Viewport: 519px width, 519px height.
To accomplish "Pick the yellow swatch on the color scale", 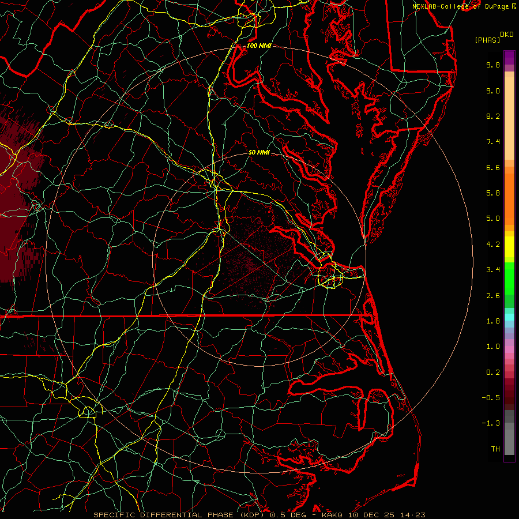I will (509, 247).
